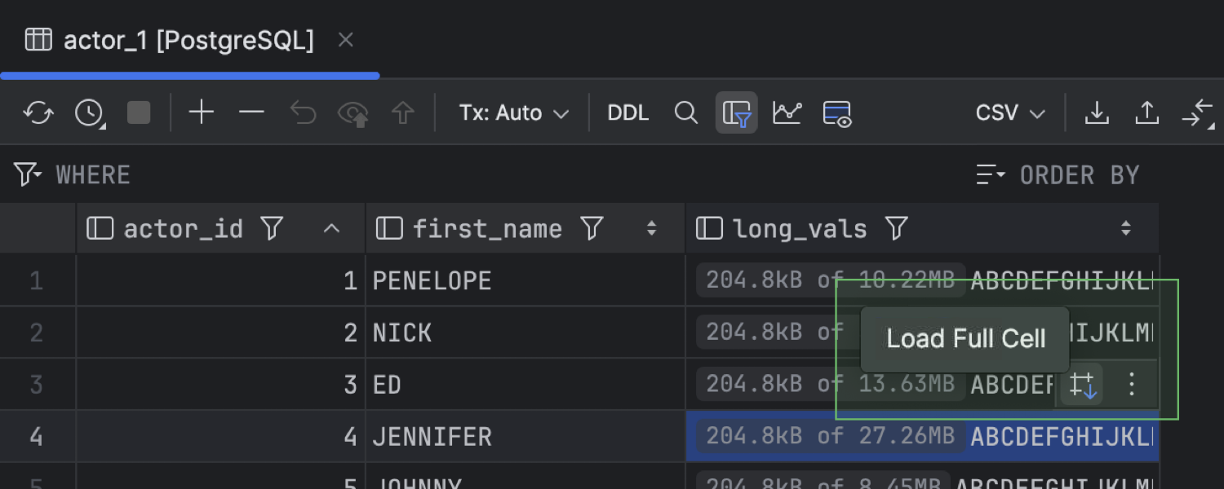Click the Find magnifier icon

coord(686,112)
